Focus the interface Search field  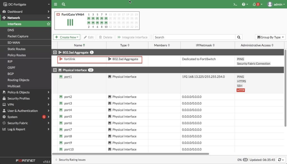(x=194, y=37)
